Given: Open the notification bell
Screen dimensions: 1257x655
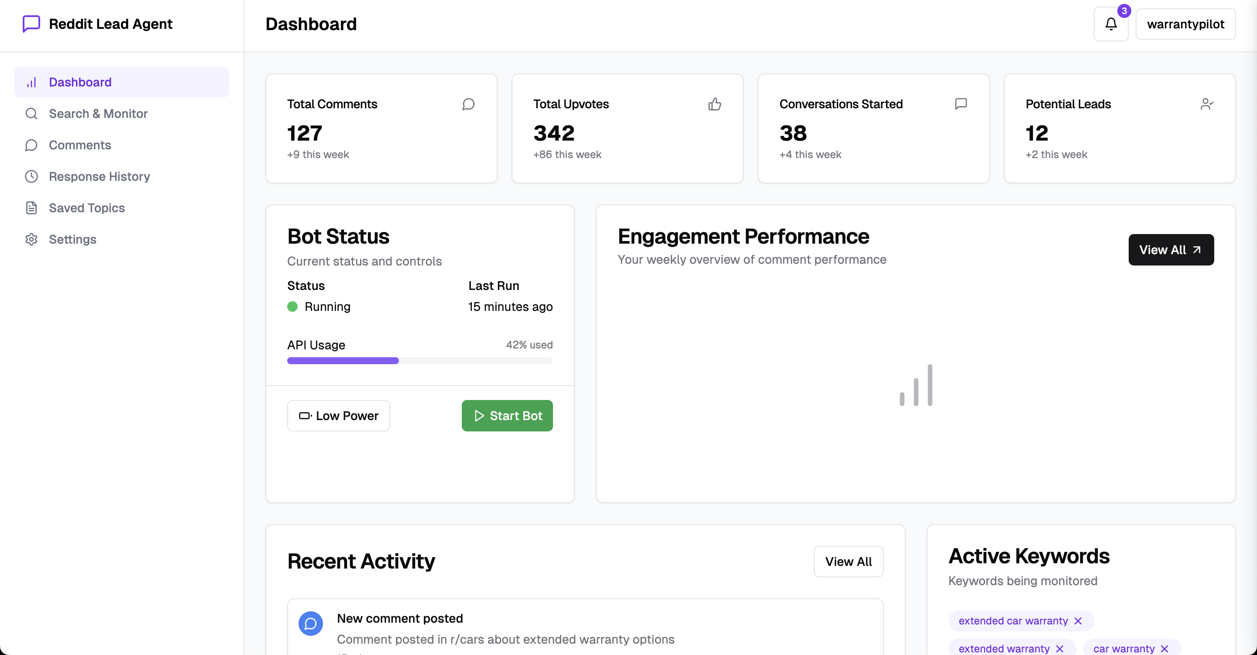Looking at the screenshot, I should (1111, 24).
